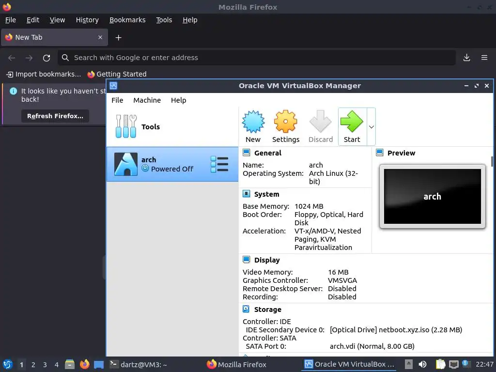The width and height of the screenshot is (496, 372).
Task: Click the arch preview thumbnail
Action: click(432, 196)
